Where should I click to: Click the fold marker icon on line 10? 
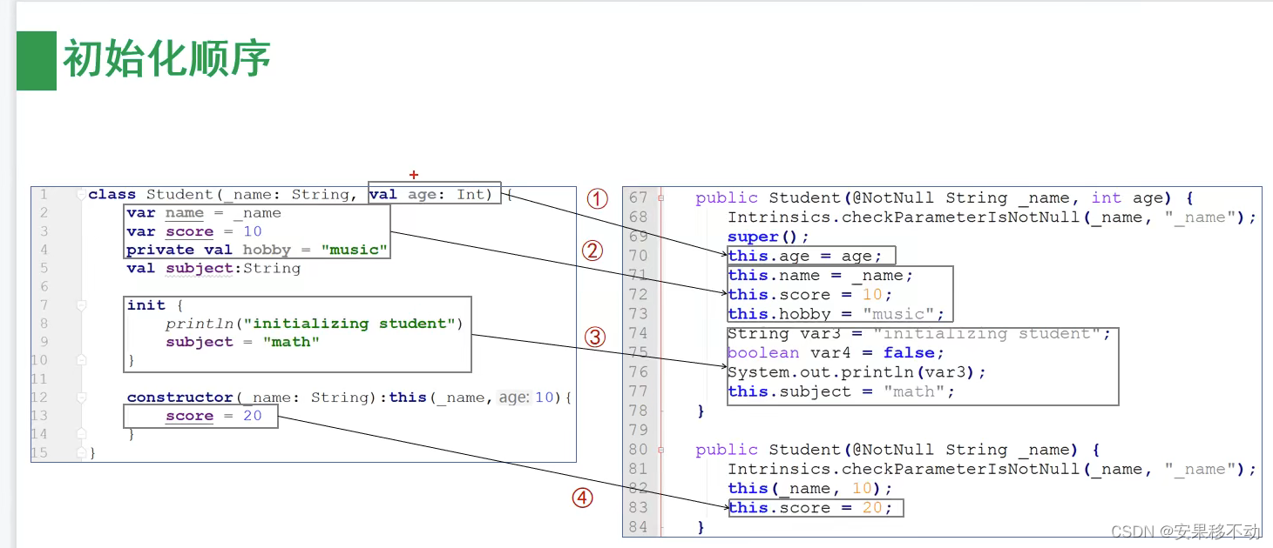point(80,360)
